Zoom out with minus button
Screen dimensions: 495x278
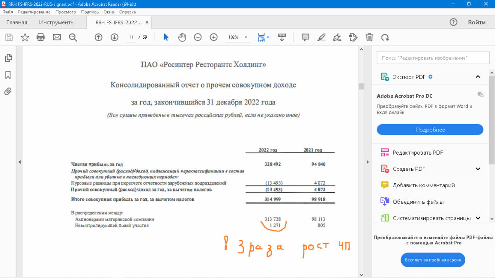click(198, 38)
